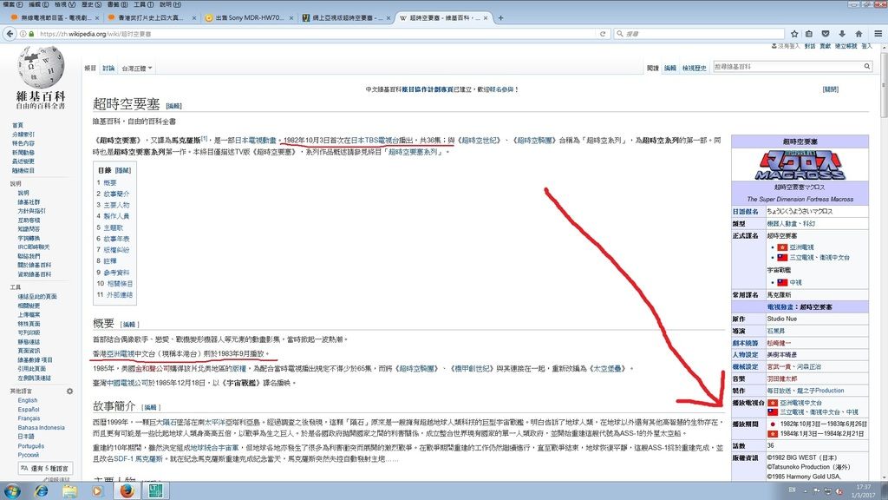Viewport: 888px width, 500px height.
Task: Jump to 7 版權糾紛 in the contents
Action: pyautogui.click(x=113, y=249)
